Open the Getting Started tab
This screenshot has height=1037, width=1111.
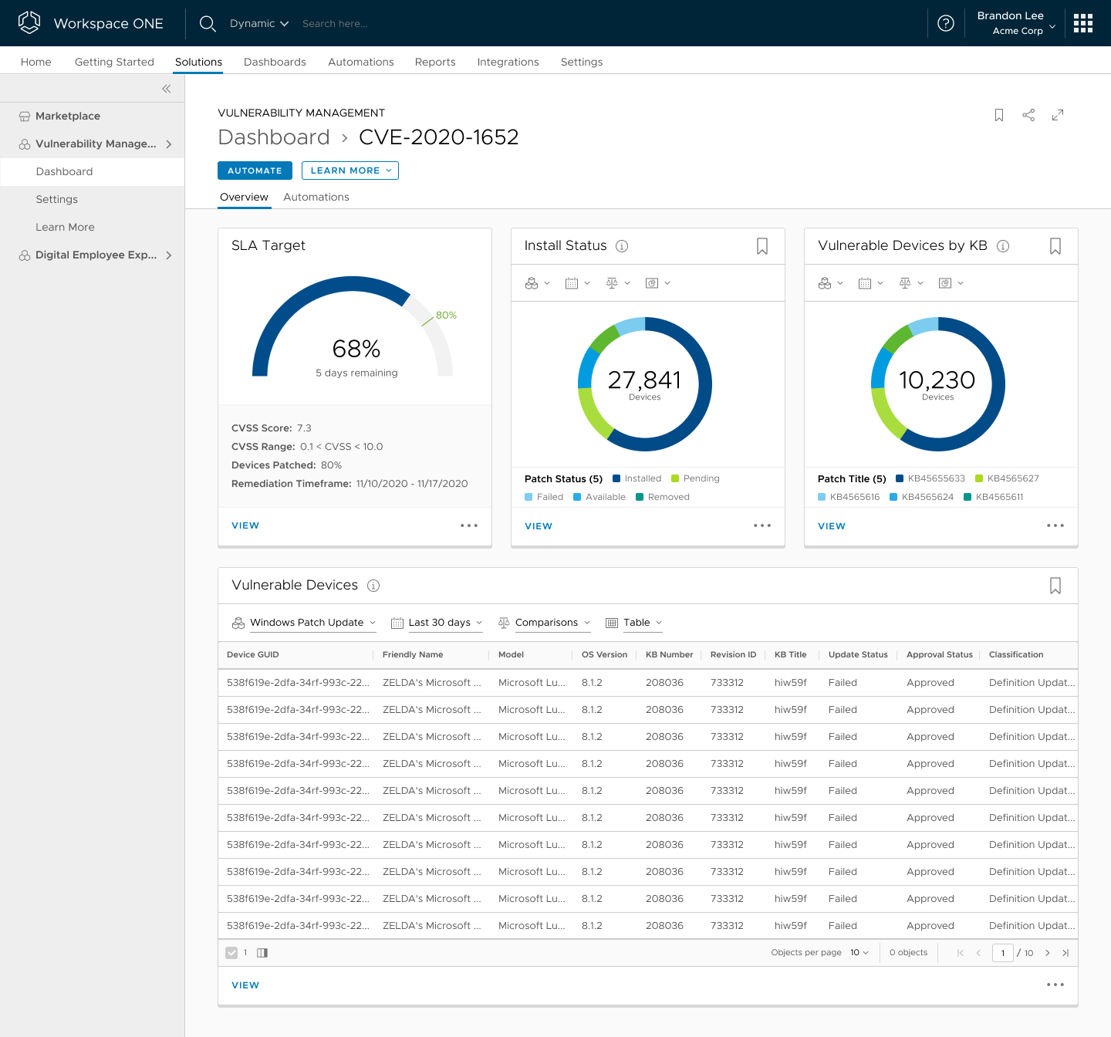pyautogui.click(x=114, y=62)
